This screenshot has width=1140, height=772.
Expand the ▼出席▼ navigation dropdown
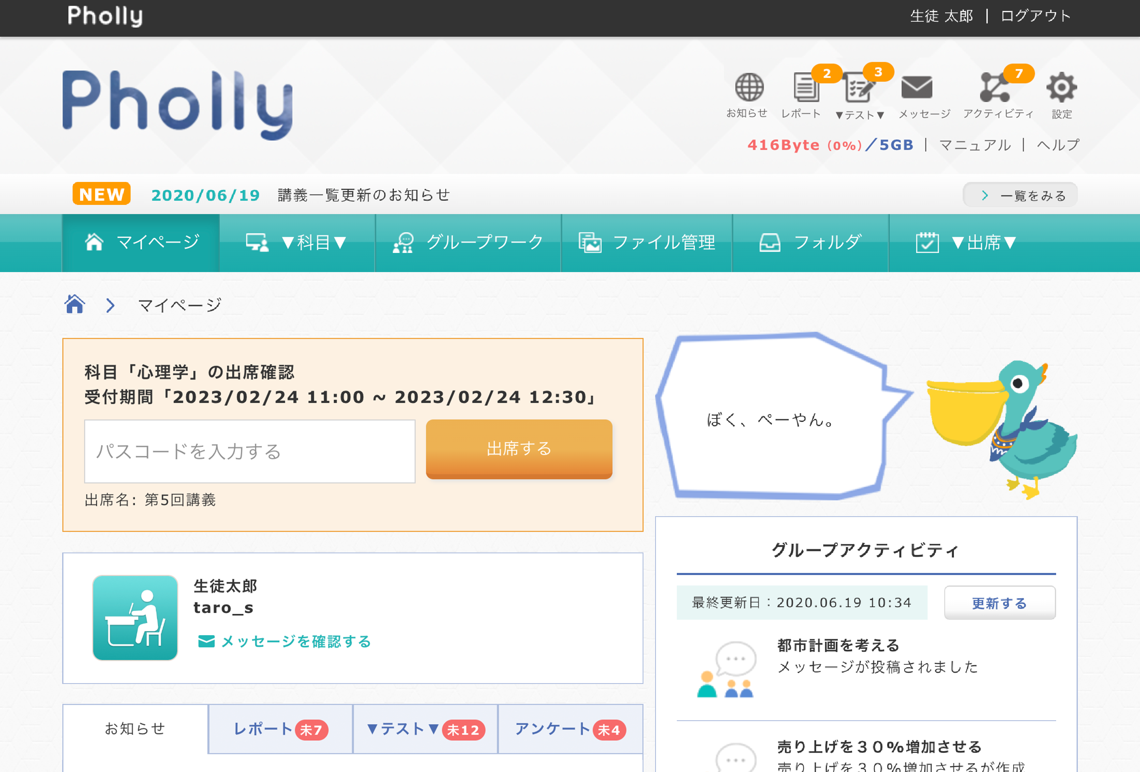(966, 242)
